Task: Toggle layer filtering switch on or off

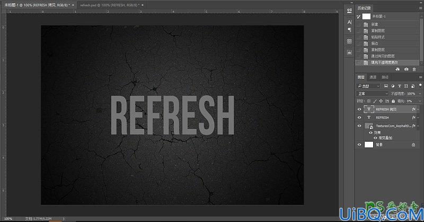Action: (x=420, y=85)
